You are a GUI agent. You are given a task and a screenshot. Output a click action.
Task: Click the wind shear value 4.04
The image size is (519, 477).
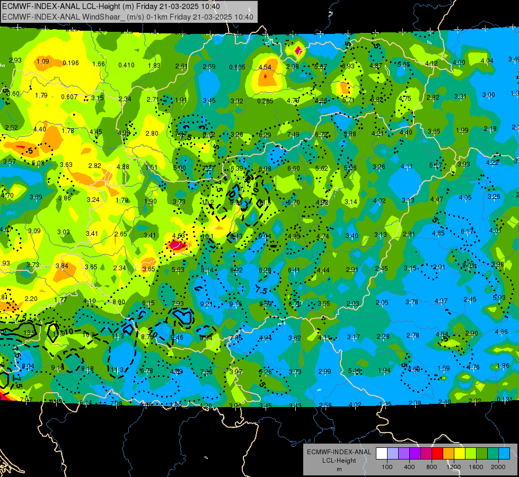pyautogui.click(x=487, y=61)
